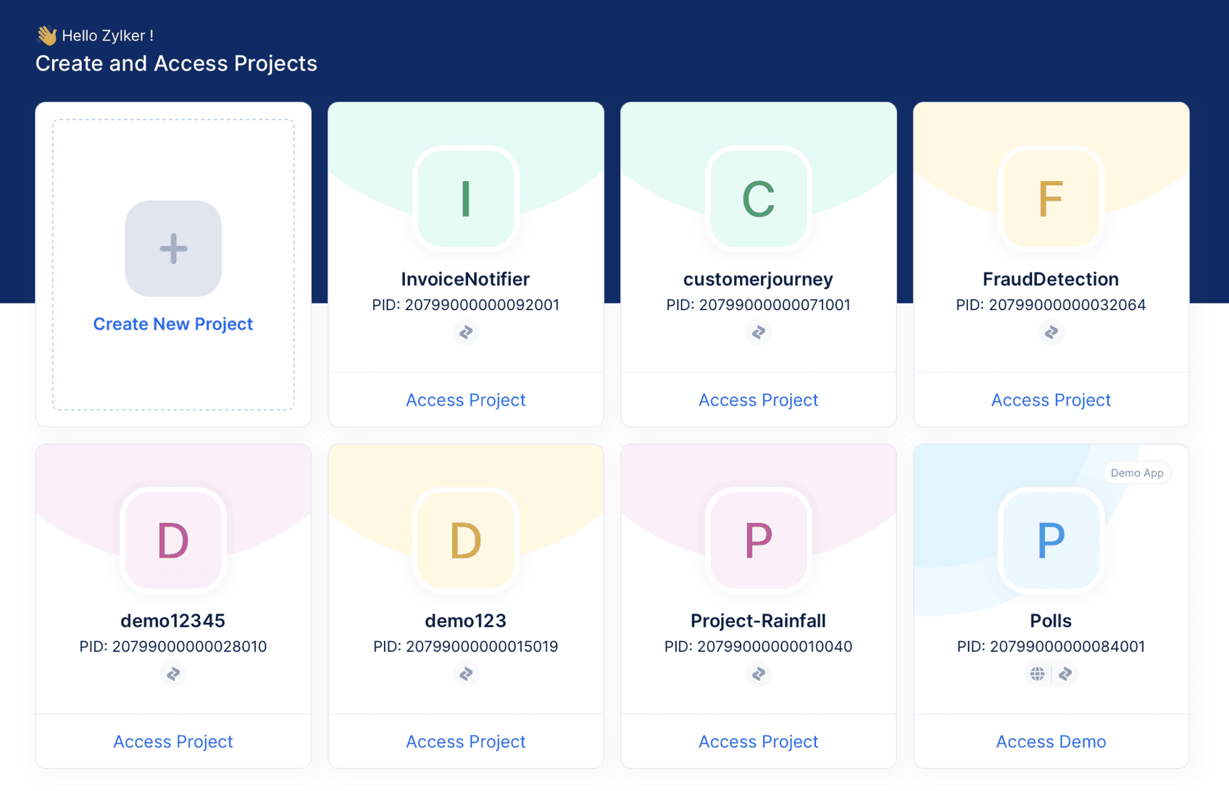Access Project for FraudDetection
This screenshot has height=791, width=1229.
coord(1051,400)
